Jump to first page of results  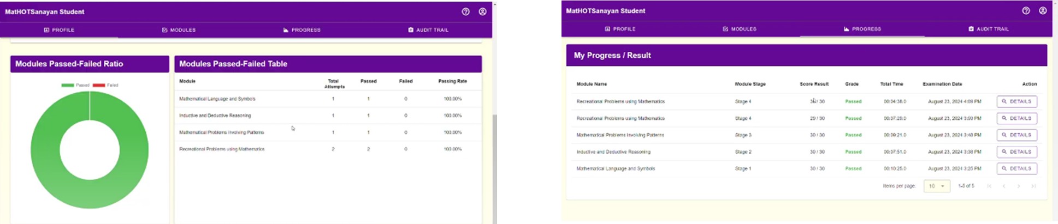989,186
